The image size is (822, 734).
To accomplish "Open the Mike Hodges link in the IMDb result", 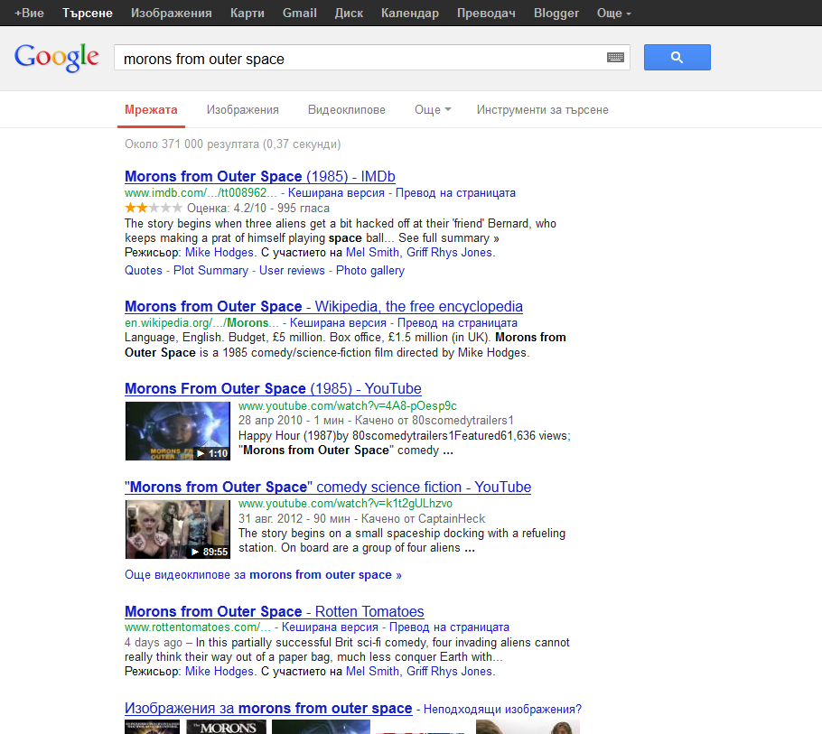I will (220, 253).
